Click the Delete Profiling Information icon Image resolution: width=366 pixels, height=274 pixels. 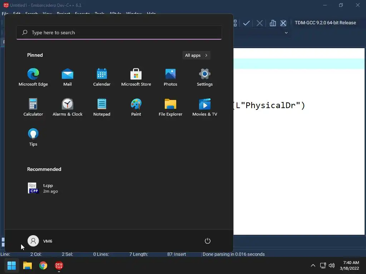283,23
